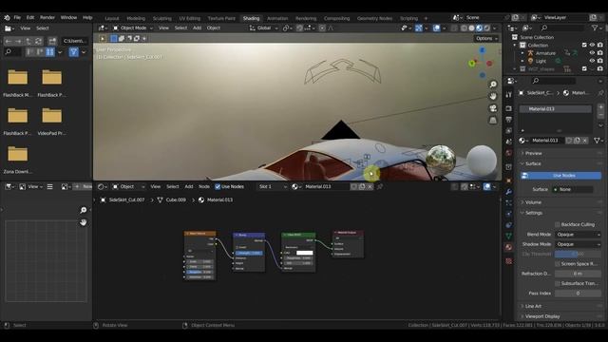The width and height of the screenshot is (608, 342).
Task: Open the Blend Mode Opaque dropdown
Action: pos(578,235)
